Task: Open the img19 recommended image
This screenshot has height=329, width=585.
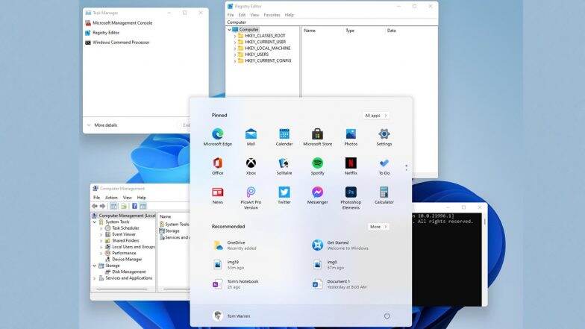Action: click(228, 264)
